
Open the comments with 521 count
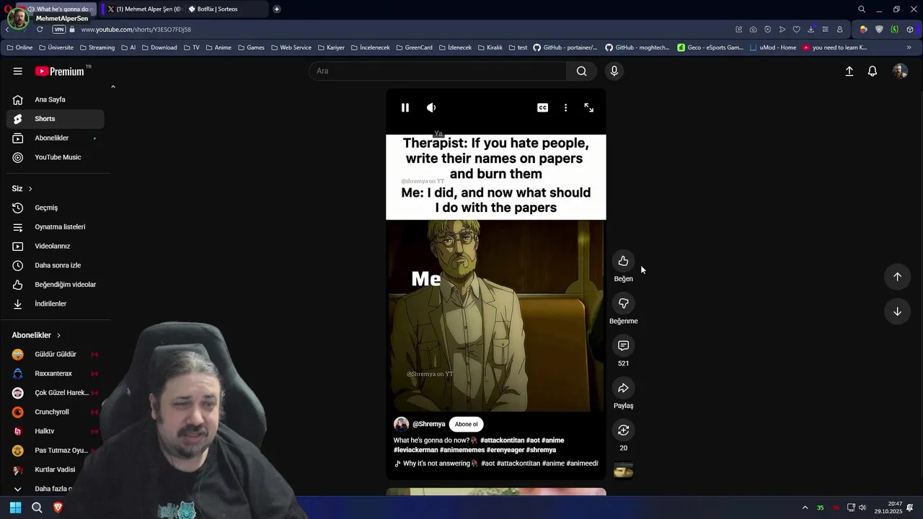coord(623,346)
